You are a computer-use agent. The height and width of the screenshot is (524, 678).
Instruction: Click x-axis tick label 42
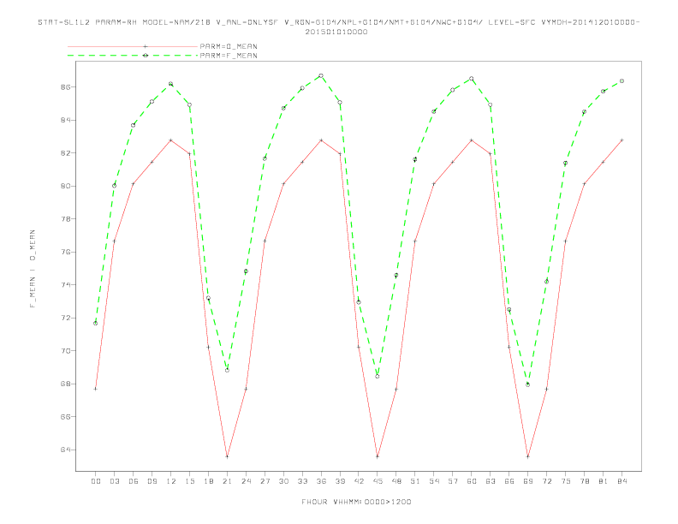[x=359, y=481]
